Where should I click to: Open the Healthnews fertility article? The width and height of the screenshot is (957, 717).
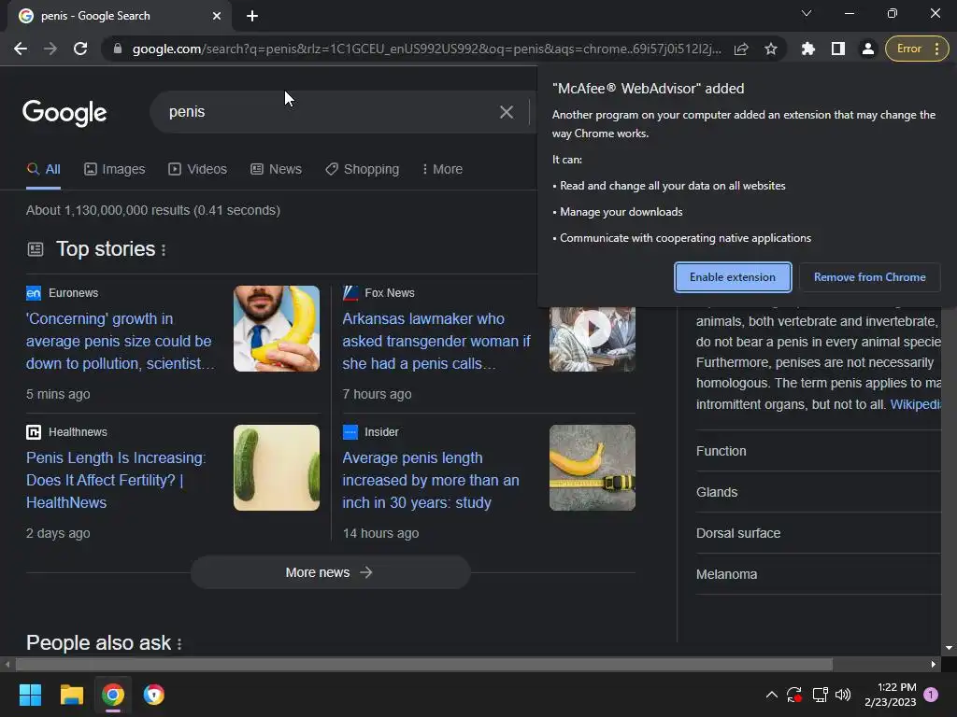(x=117, y=481)
